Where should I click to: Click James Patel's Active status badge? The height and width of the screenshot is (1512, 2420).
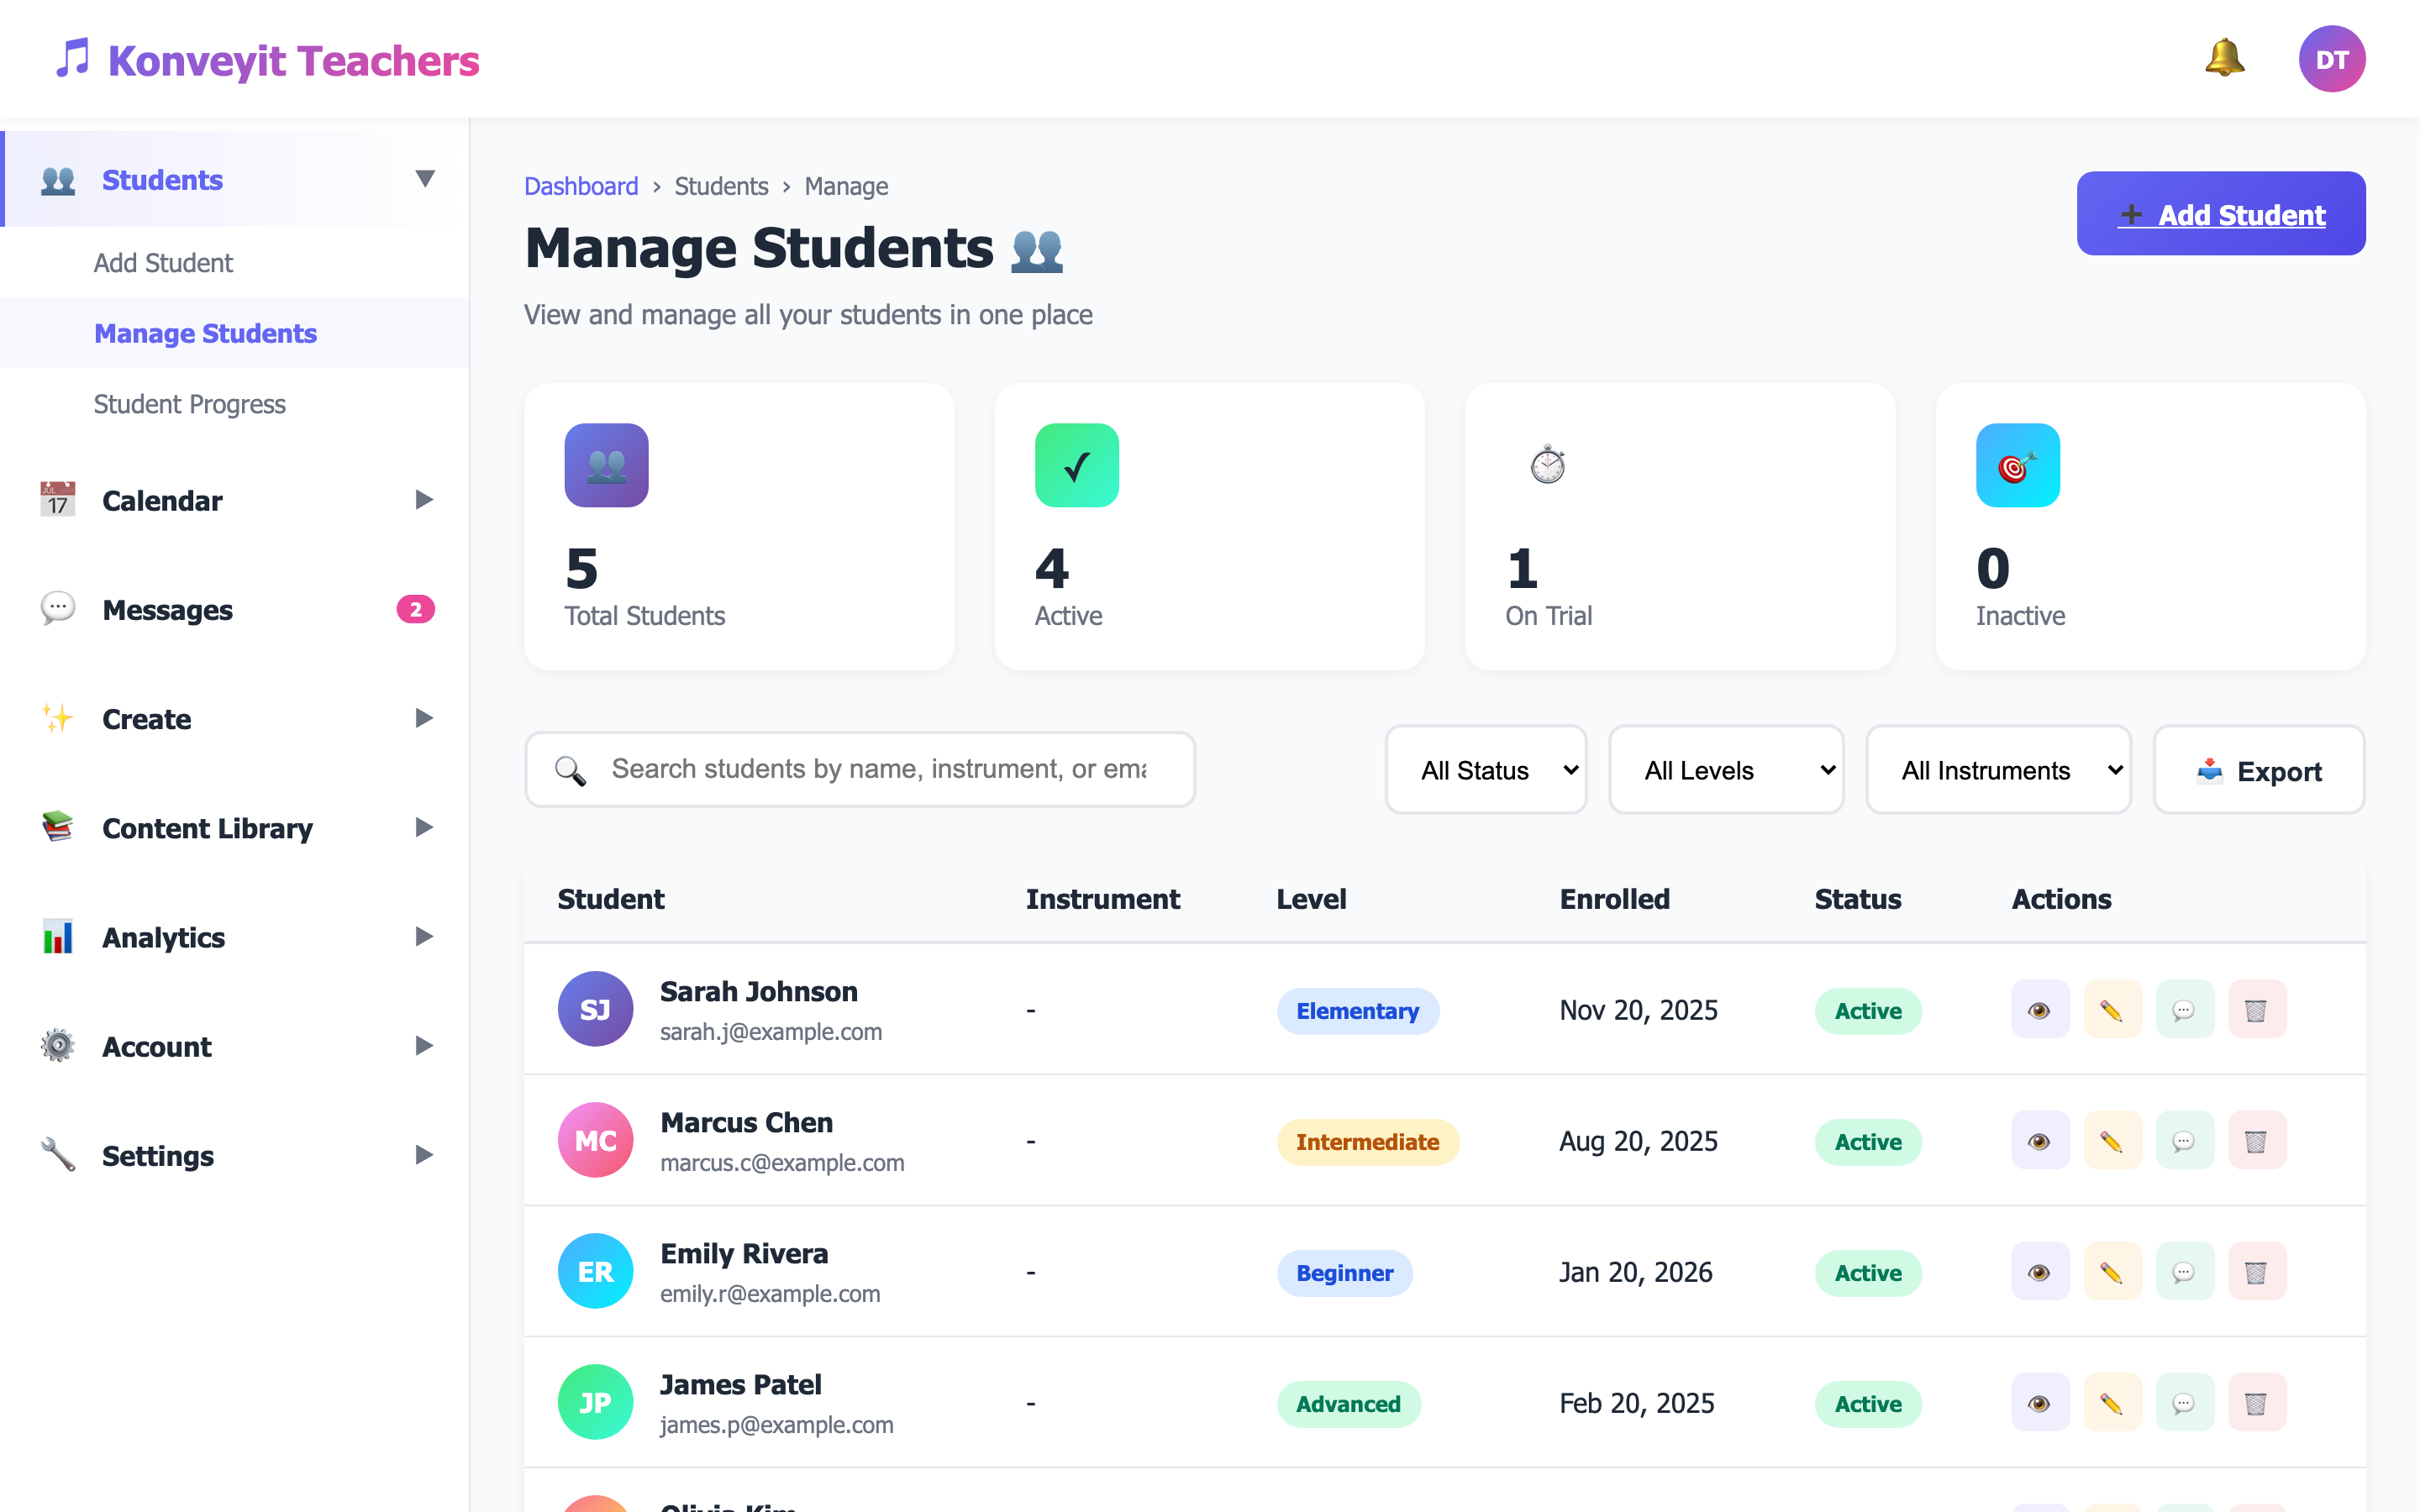pyautogui.click(x=1867, y=1404)
